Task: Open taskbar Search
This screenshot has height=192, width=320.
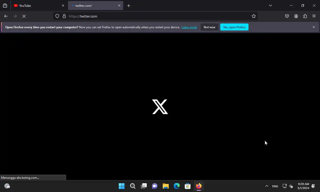Action: click(x=133, y=186)
